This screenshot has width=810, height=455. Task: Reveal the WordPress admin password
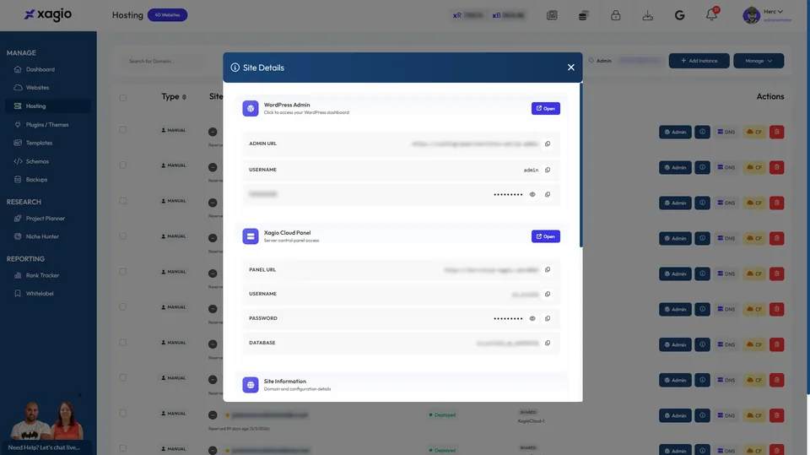pyautogui.click(x=532, y=194)
